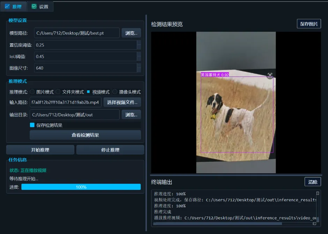
Task: Decrease the IoU阈值 value with the down arrow
Action: click(x=139, y=59)
